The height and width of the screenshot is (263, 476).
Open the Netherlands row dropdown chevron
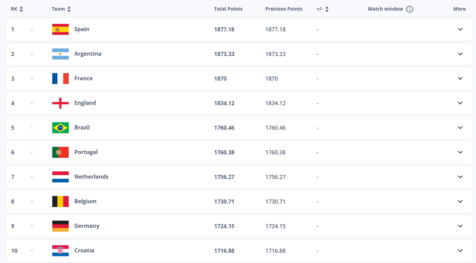coord(460,177)
